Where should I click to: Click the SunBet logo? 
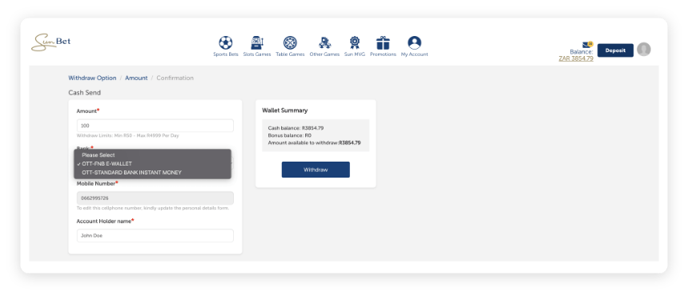pyautogui.click(x=51, y=42)
